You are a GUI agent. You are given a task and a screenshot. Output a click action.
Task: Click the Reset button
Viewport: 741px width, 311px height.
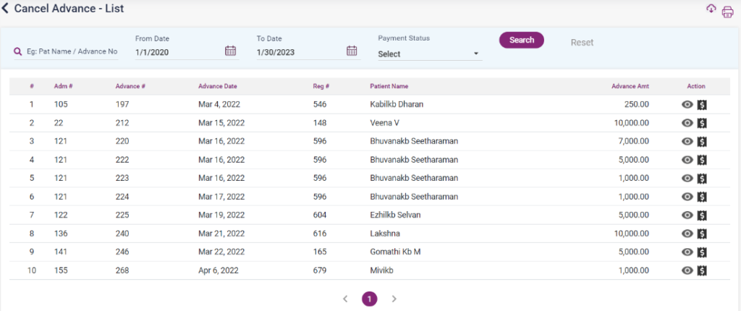click(582, 43)
